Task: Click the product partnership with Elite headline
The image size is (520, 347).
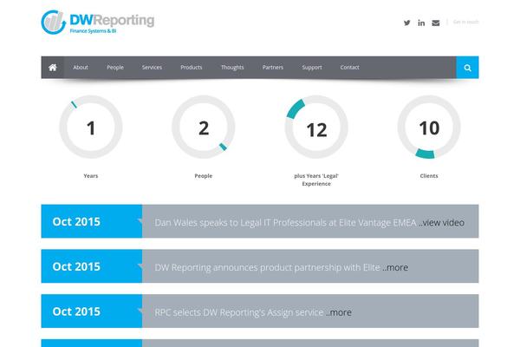Action: pos(267,267)
